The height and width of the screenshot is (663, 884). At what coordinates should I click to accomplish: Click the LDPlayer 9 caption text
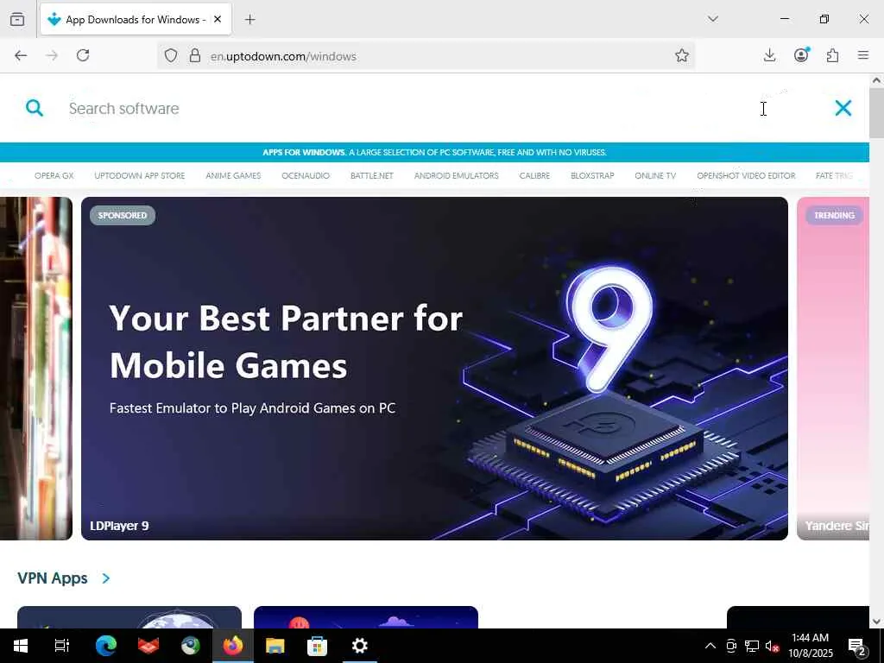(x=119, y=526)
